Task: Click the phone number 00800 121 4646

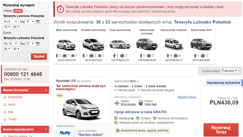Action: click(23, 74)
